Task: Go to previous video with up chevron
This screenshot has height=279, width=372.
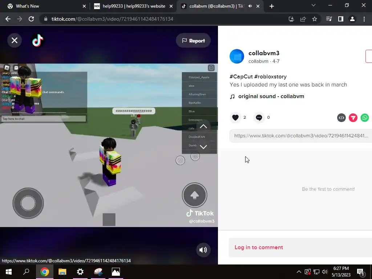Action: (203, 126)
